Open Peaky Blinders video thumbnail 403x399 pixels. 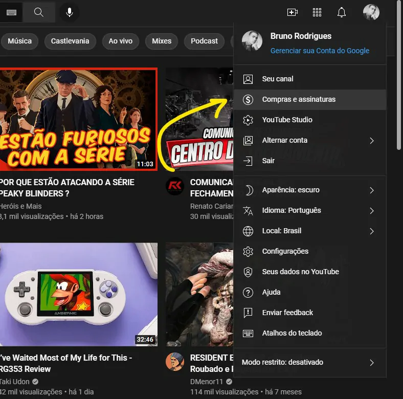pyautogui.click(x=78, y=119)
